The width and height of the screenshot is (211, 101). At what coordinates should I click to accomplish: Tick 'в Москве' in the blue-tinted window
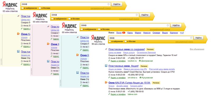[99, 29]
